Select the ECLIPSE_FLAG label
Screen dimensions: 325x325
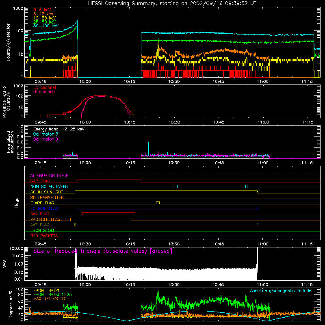coord(44,208)
